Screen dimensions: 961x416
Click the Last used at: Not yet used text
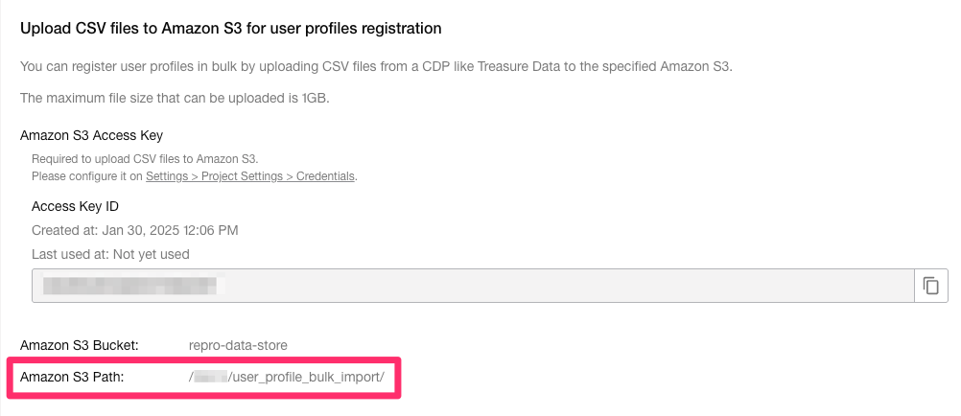110,254
